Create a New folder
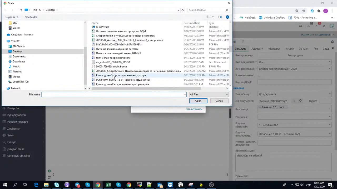Image resolution: width=337 pixels, height=189 pixels. point(31,17)
